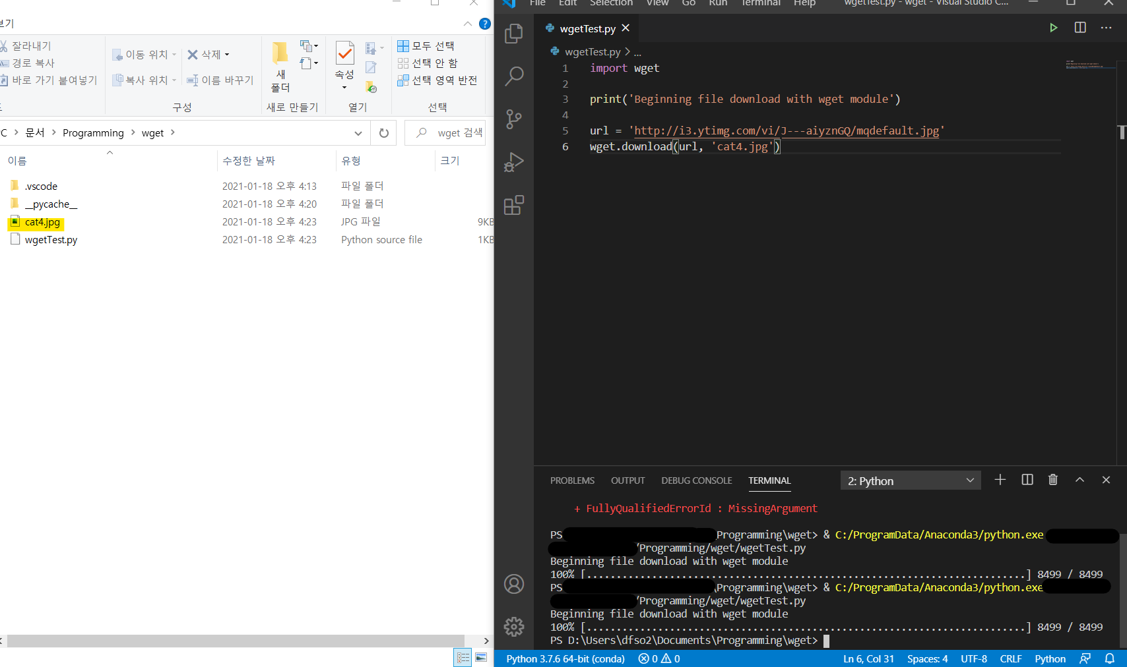Click the Delete (삭제) ribbon button
Image resolution: width=1127 pixels, height=667 pixels.
[x=208, y=55]
